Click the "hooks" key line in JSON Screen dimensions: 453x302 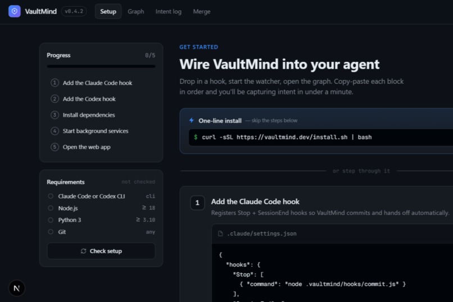[x=243, y=265]
